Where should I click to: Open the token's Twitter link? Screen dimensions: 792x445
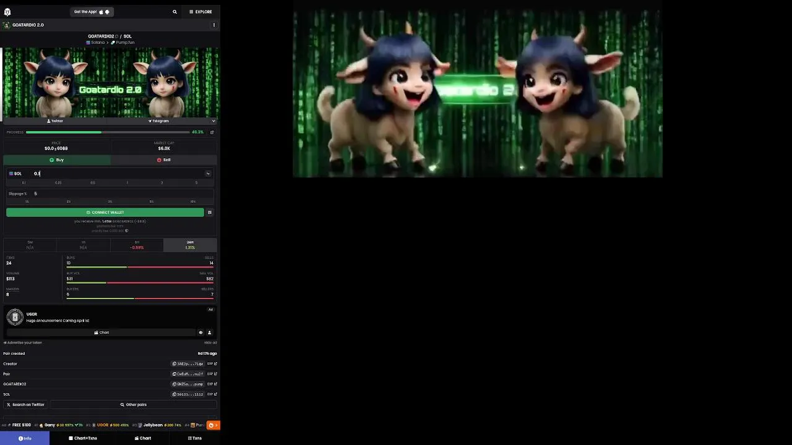point(55,121)
